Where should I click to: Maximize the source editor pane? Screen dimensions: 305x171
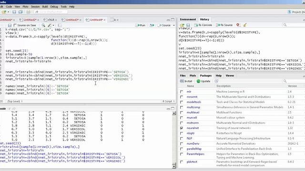pos(173,20)
